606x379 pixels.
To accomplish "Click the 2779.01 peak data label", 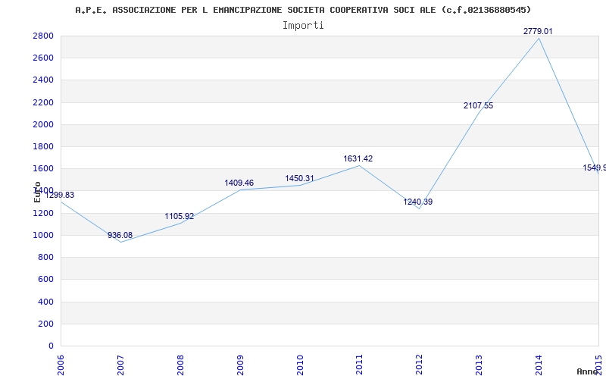I will point(538,31).
